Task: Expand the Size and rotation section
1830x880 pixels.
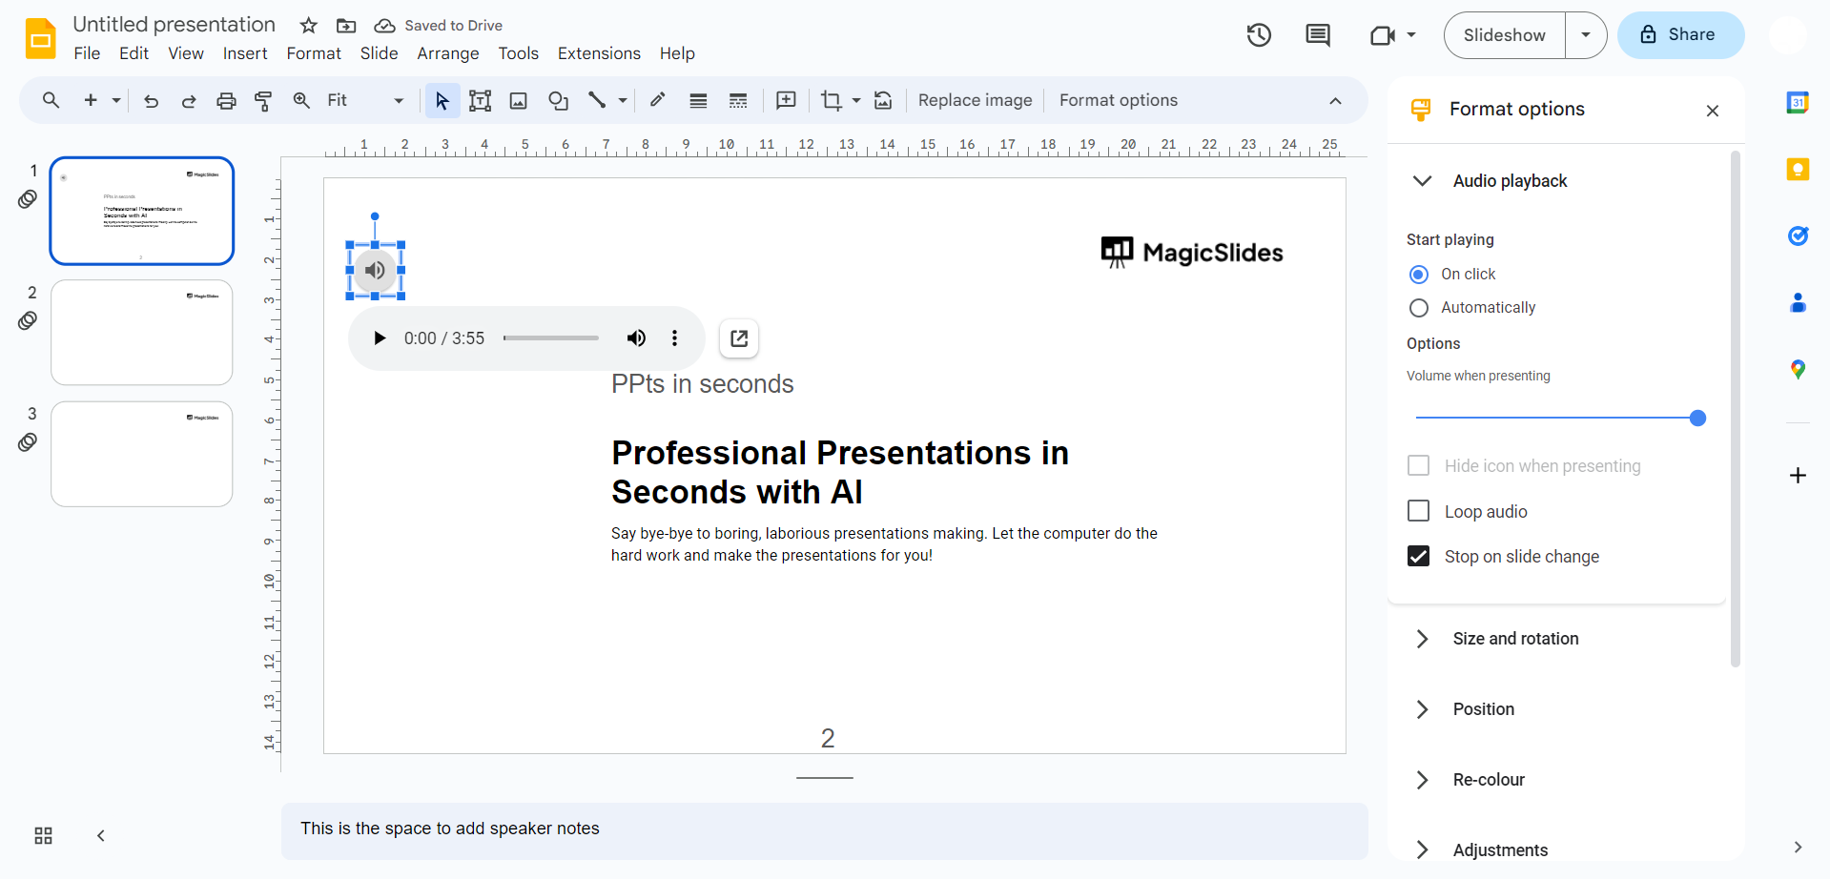Action: point(1515,639)
